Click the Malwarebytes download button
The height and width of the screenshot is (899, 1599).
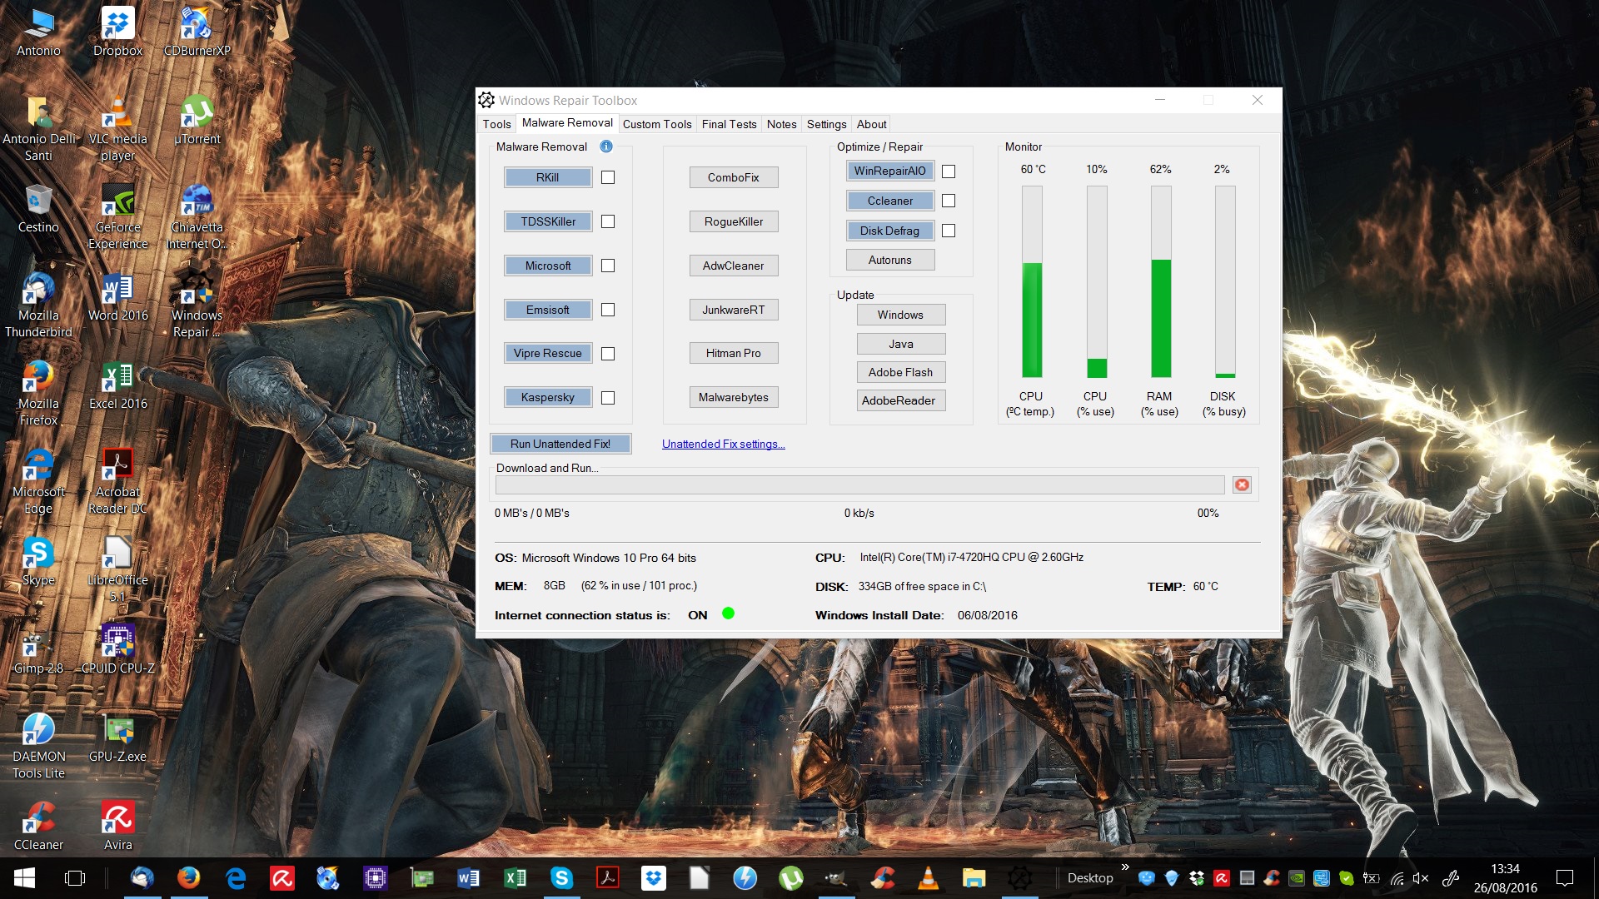point(734,396)
